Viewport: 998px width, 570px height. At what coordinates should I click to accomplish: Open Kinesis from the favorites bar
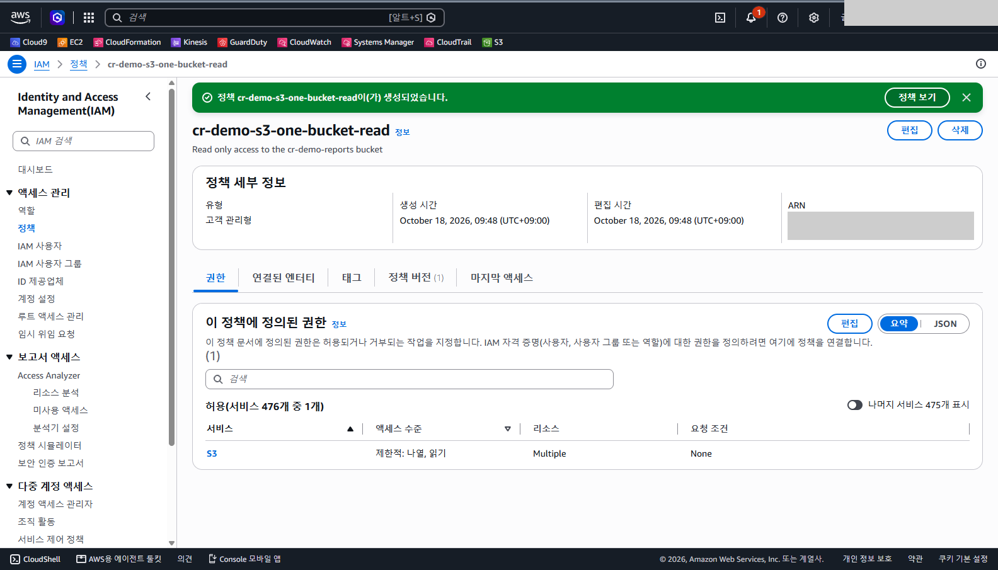(189, 42)
